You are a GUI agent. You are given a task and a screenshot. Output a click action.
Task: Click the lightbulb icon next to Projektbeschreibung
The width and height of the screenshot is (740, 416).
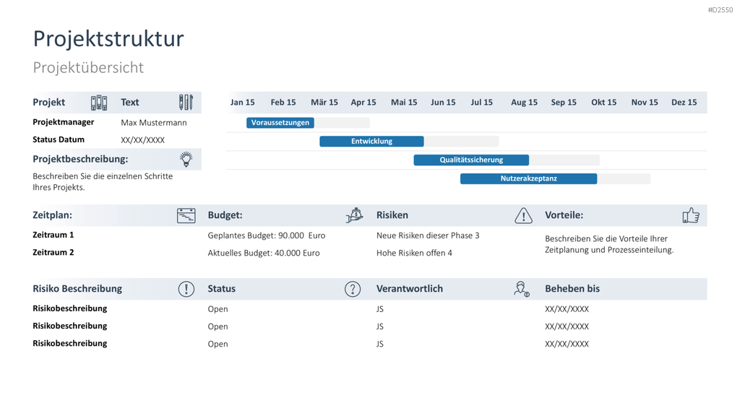pos(186,160)
